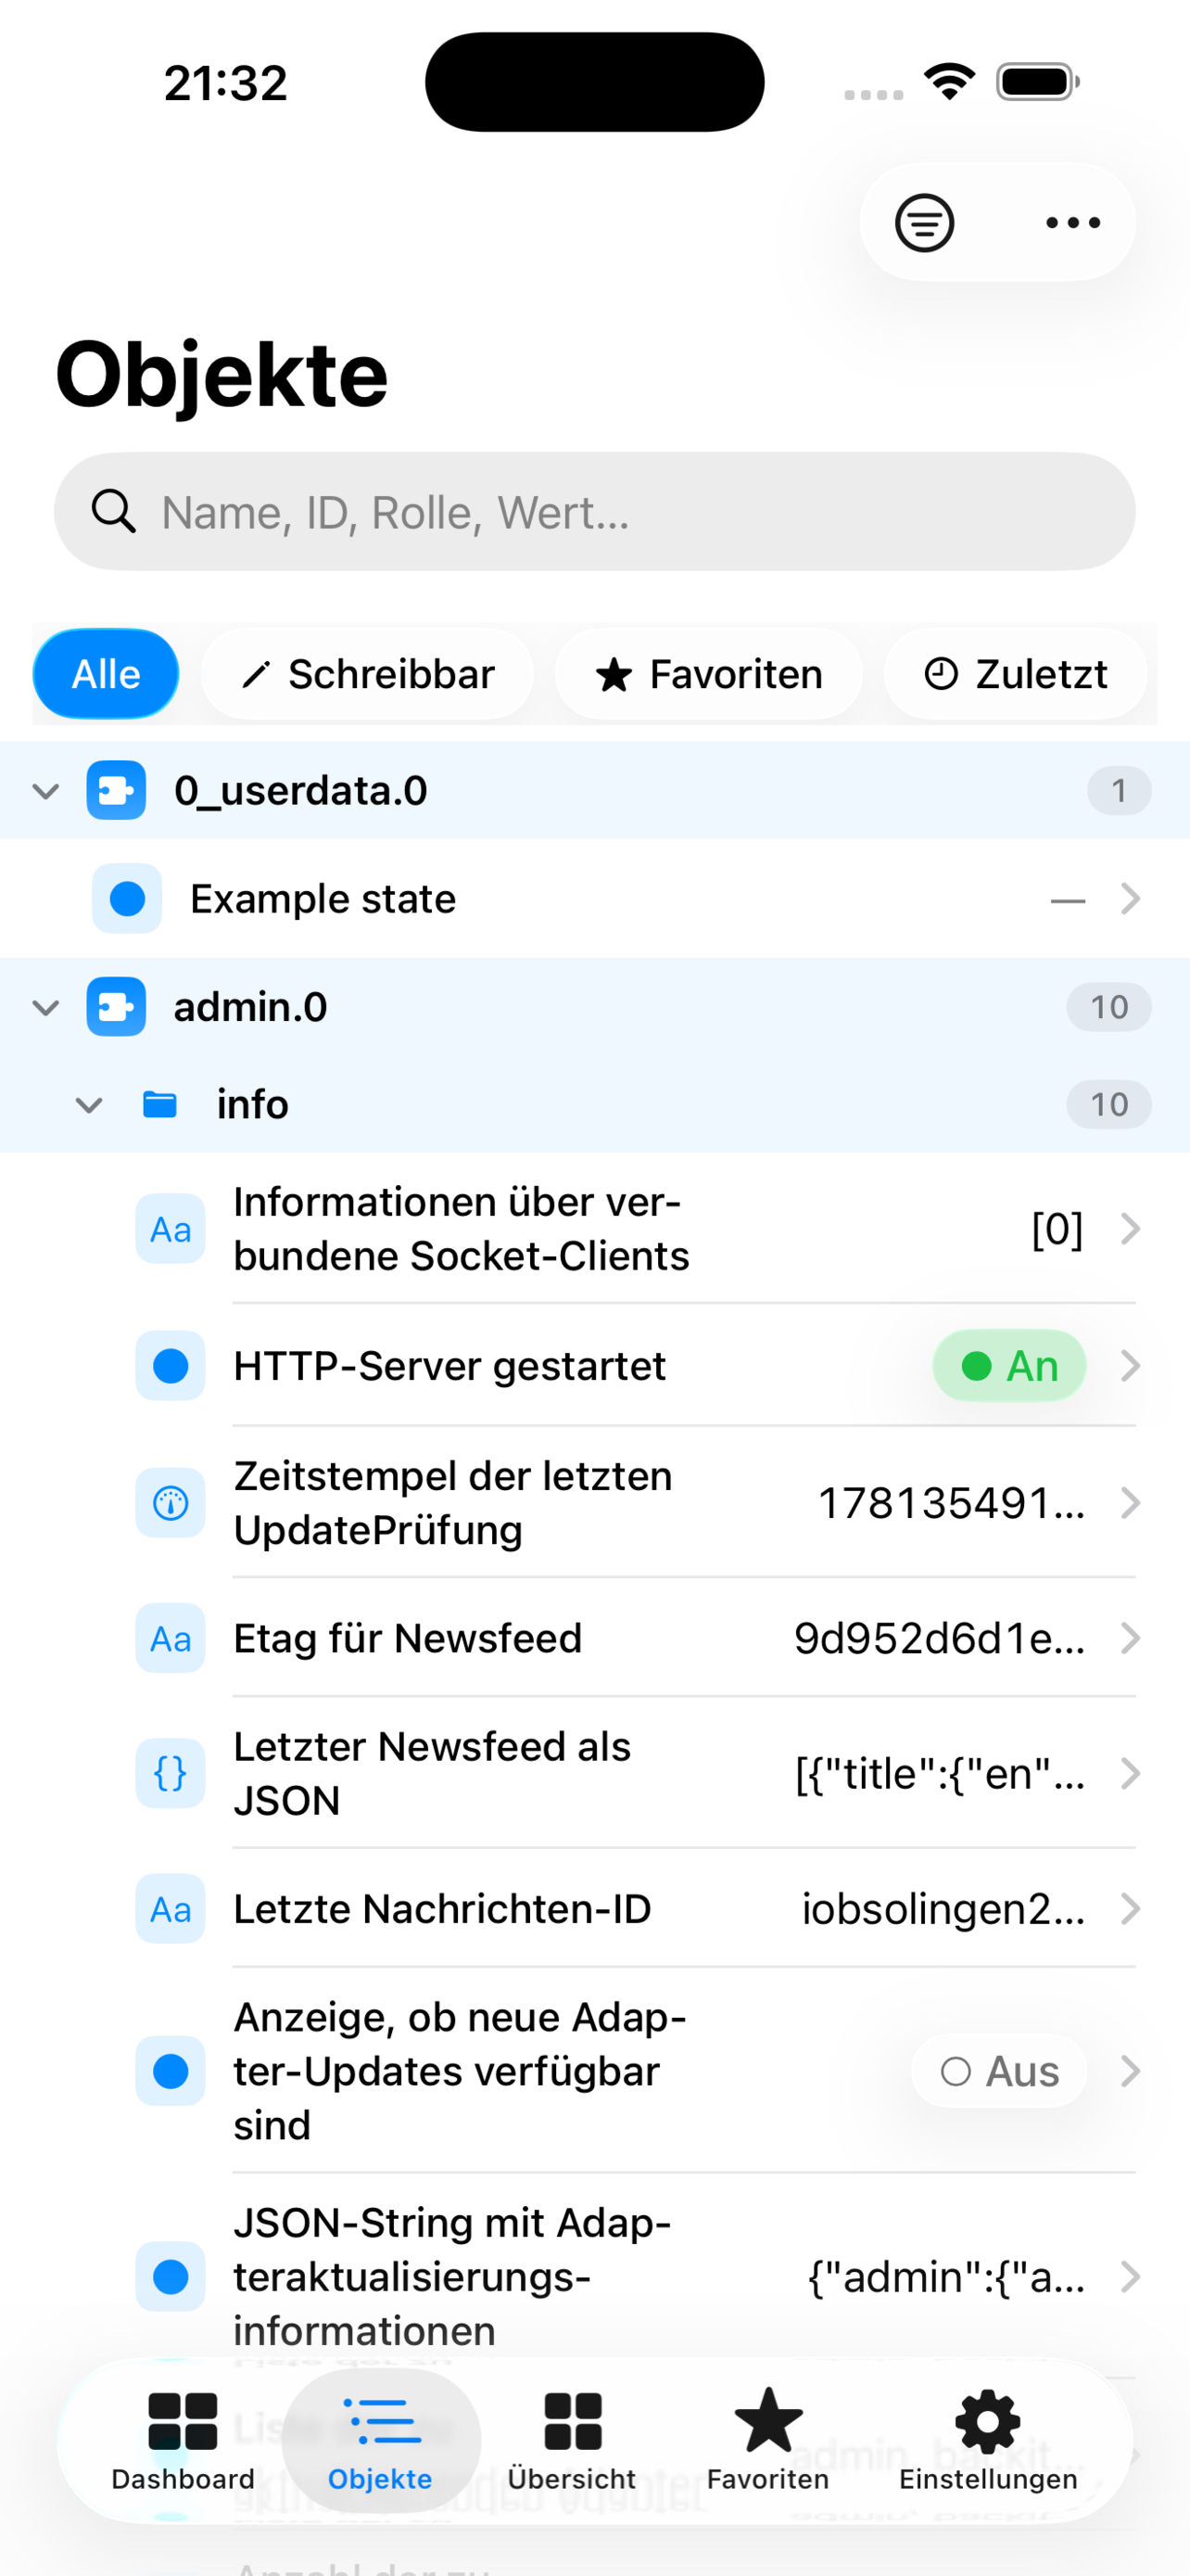1190x2576 pixels.
Task: Tap the Aa text icon for Etag
Action: tap(170, 1638)
